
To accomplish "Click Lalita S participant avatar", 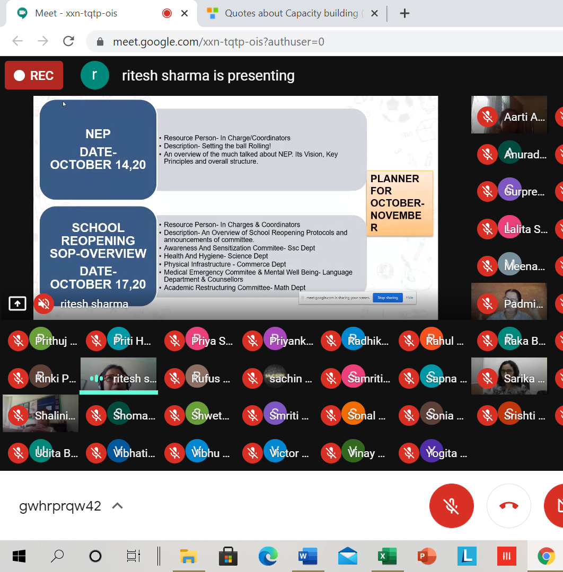I will coord(509,227).
